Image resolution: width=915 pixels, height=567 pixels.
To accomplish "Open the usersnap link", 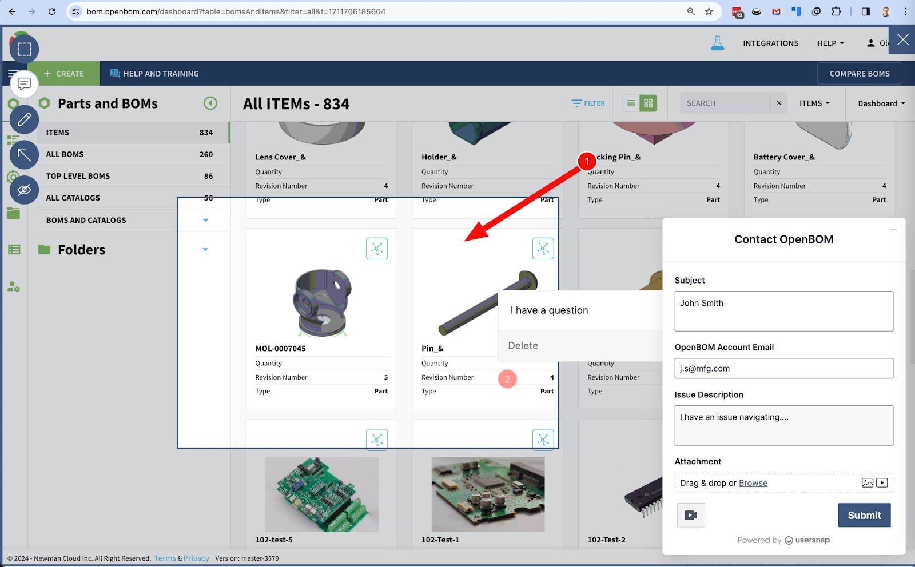I will 807,540.
